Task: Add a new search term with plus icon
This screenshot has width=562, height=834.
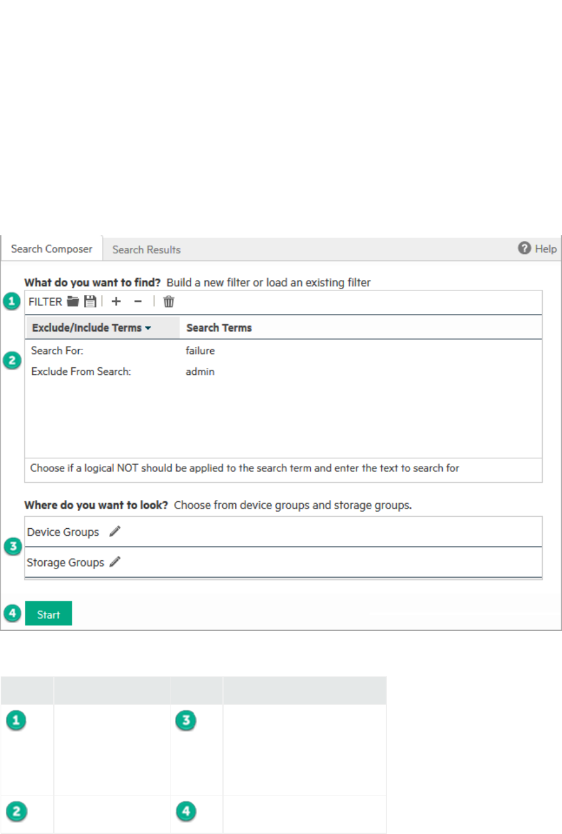Action: (x=116, y=302)
